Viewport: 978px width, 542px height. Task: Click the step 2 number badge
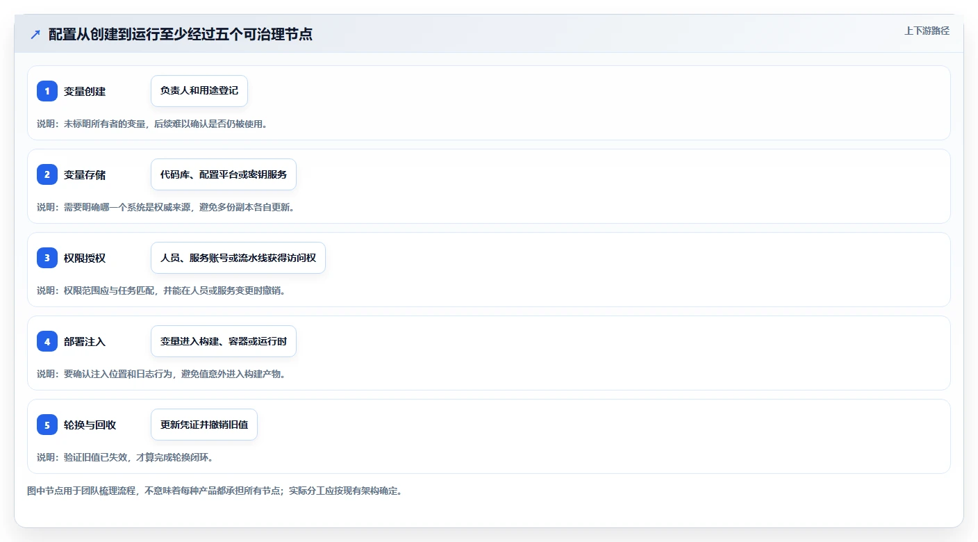(x=47, y=174)
